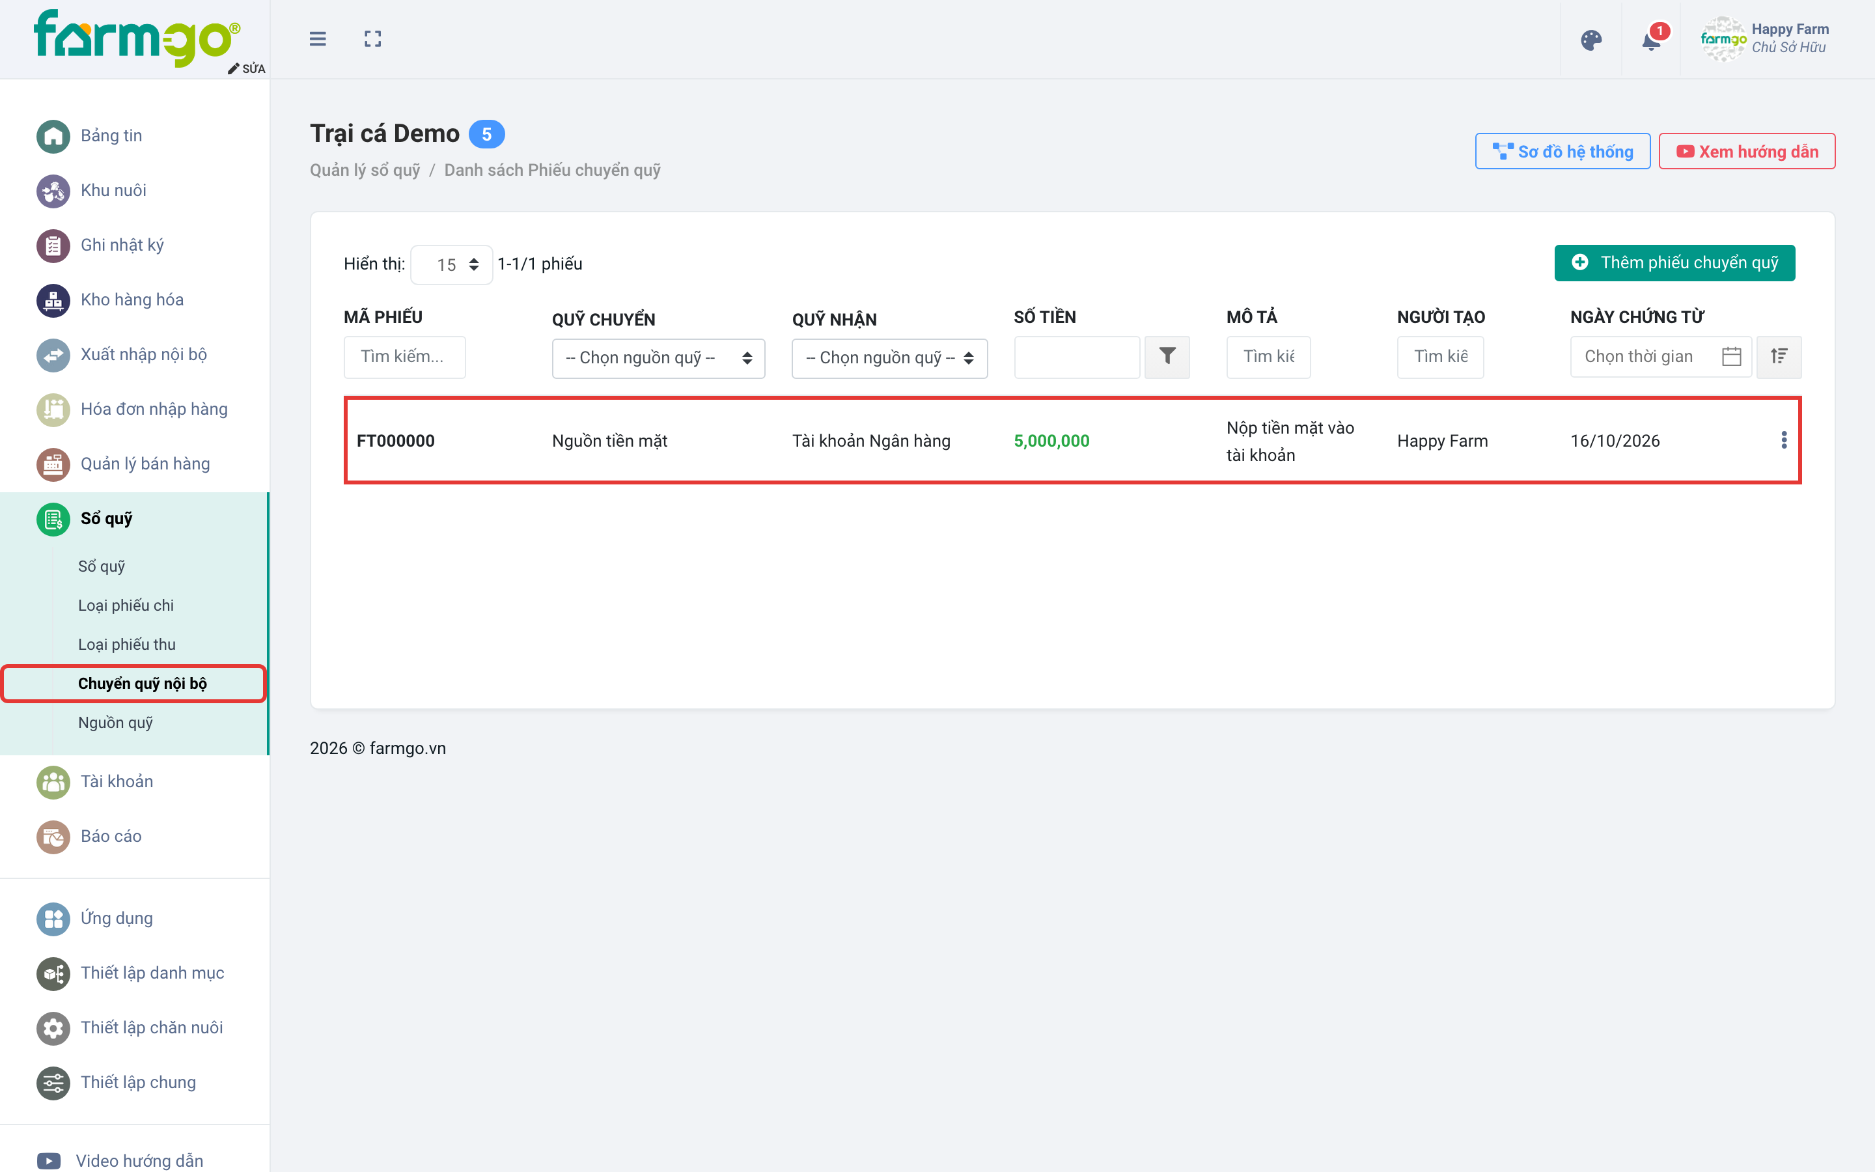Click the 5,000,000 amount cell
This screenshot has height=1172, width=1875.
(x=1051, y=440)
